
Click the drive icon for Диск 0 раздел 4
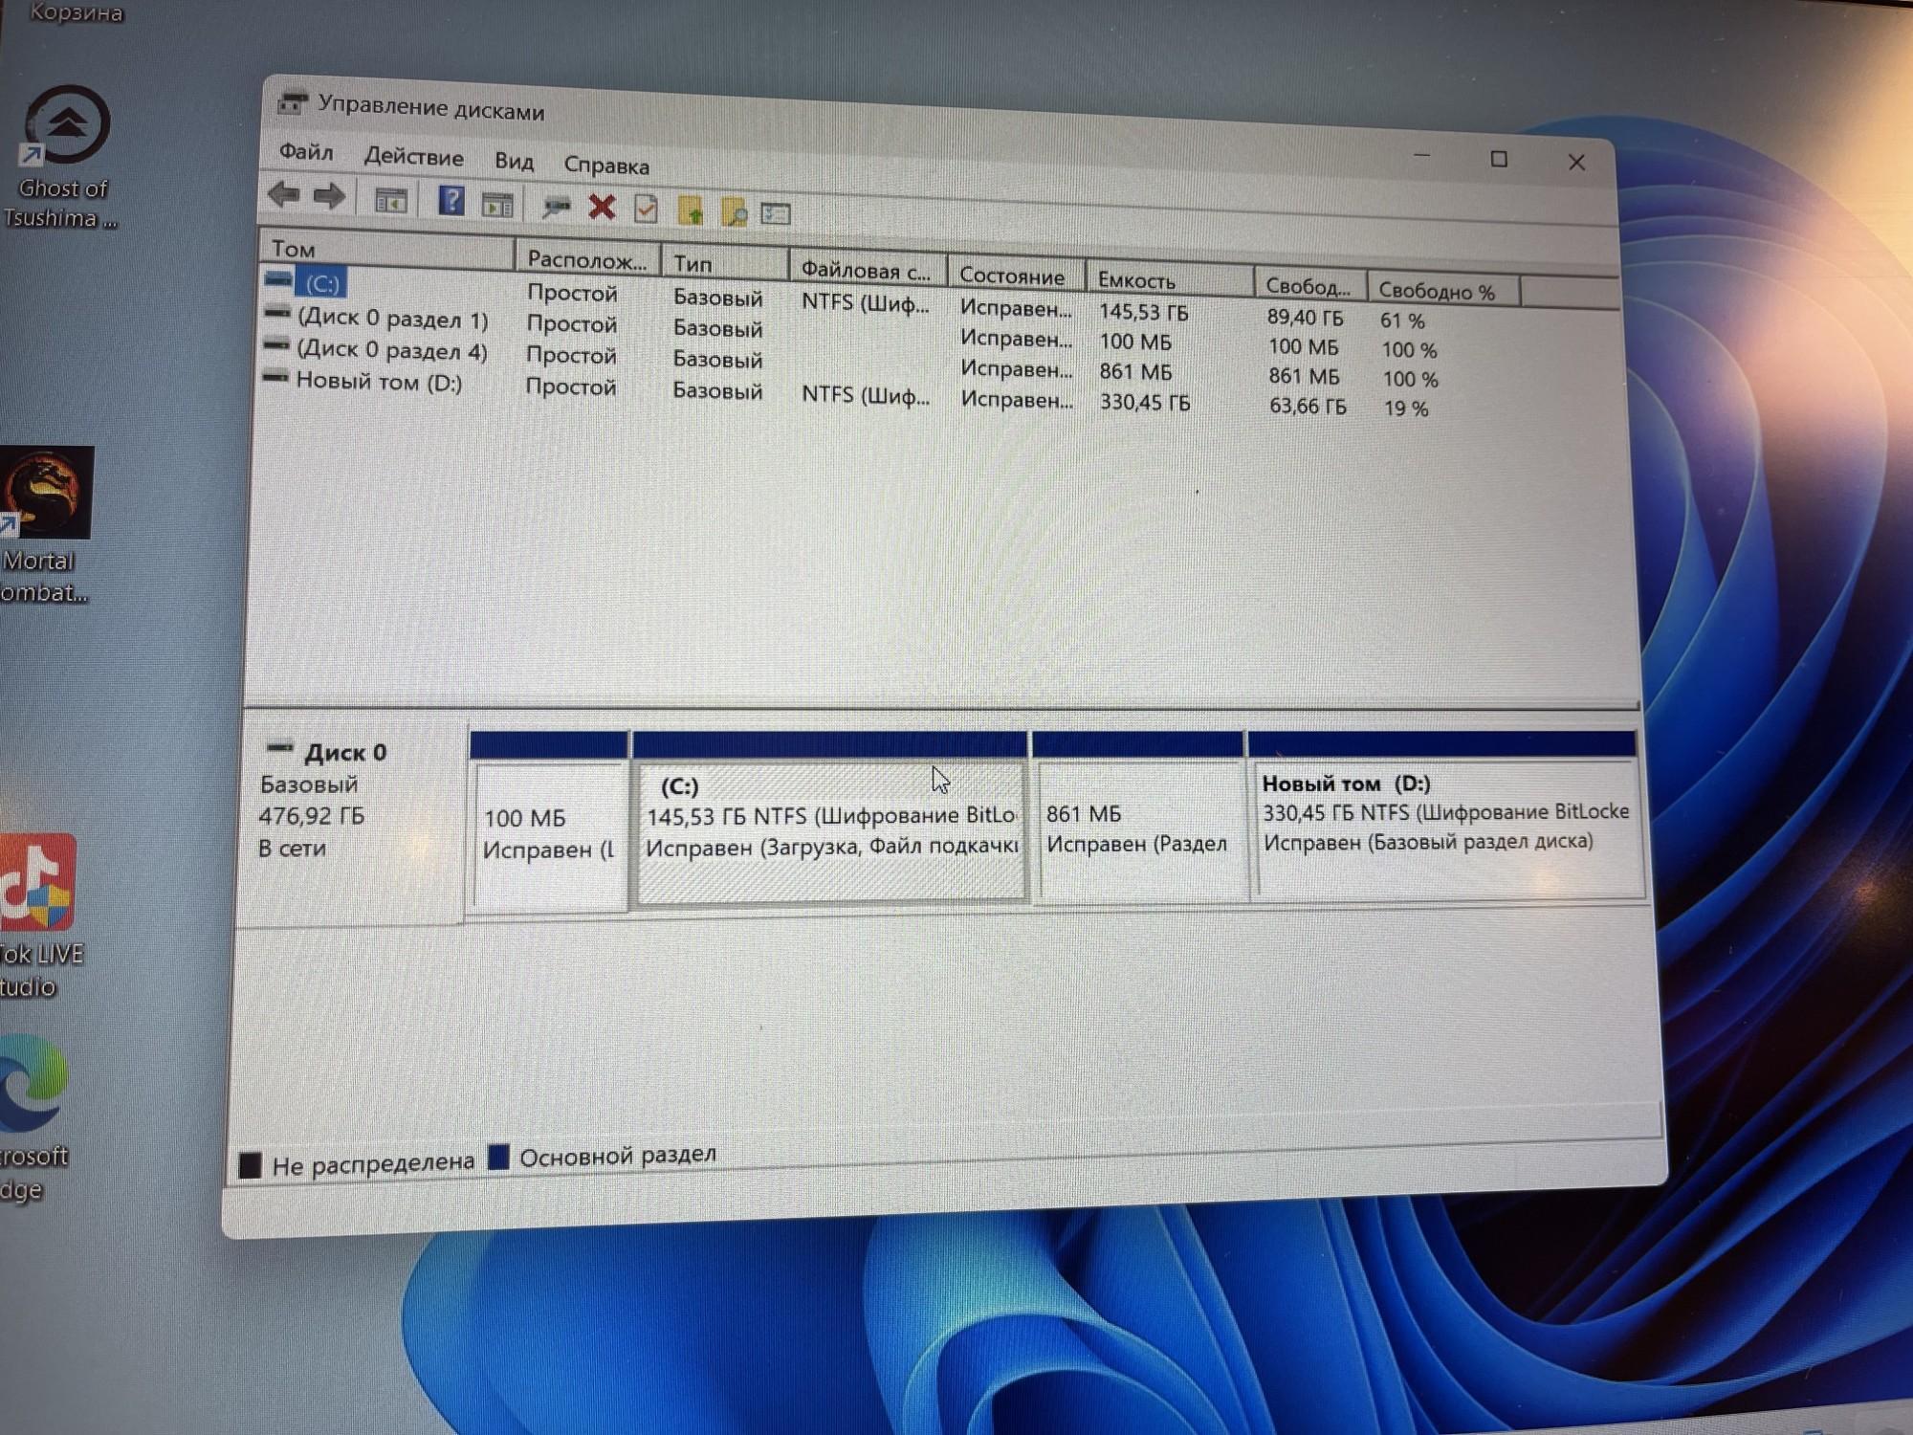(276, 344)
